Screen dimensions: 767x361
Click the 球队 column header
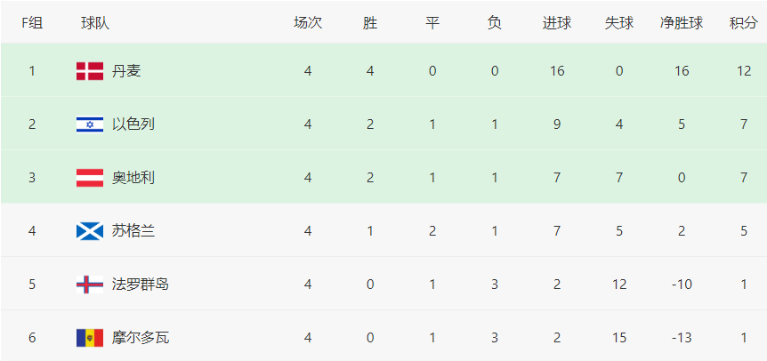point(95,23)
